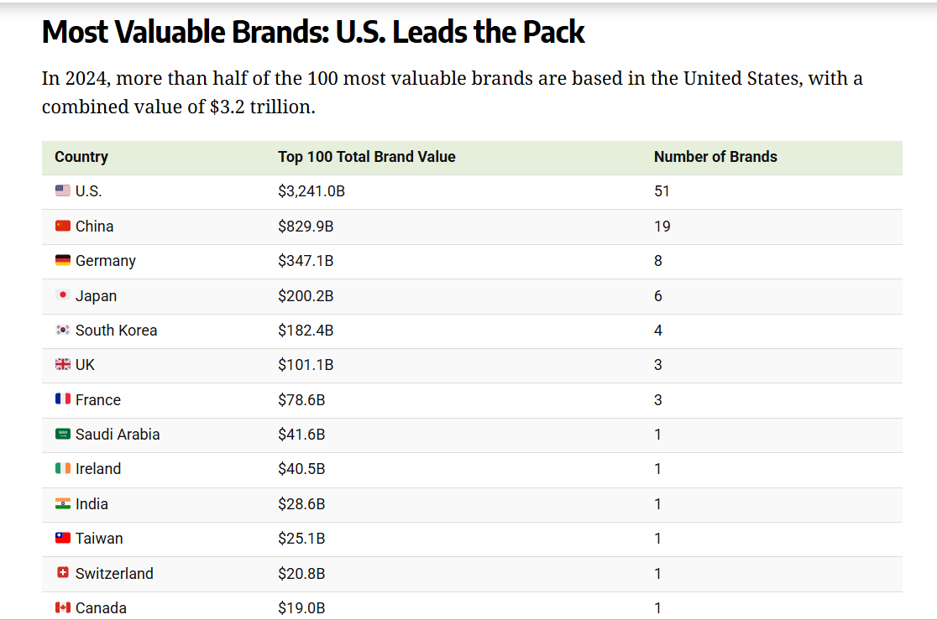Click the Number of Brands column header
937x620 pixels.
pos(715,157)
